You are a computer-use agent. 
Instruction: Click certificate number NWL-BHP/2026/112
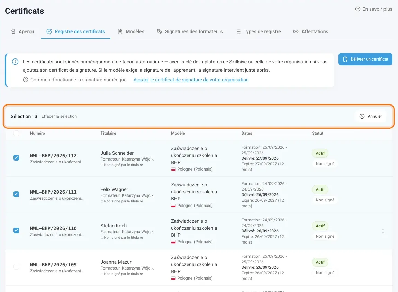click(x=53, y=156)
